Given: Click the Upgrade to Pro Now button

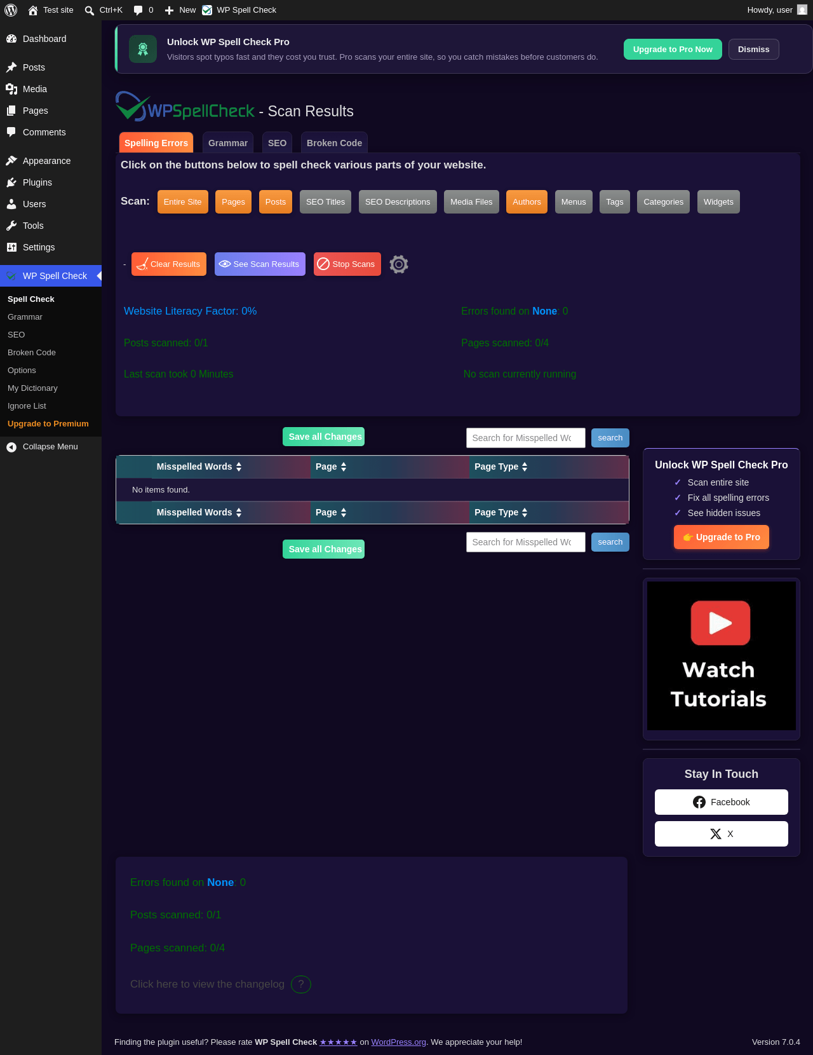Looking at the screenshot, I should [673, 50].
